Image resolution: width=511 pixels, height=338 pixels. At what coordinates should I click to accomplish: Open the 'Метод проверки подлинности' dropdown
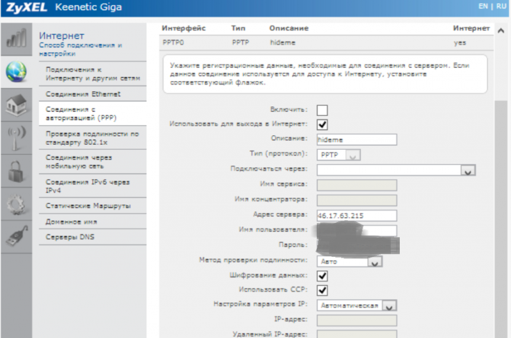tap(376, 261)
